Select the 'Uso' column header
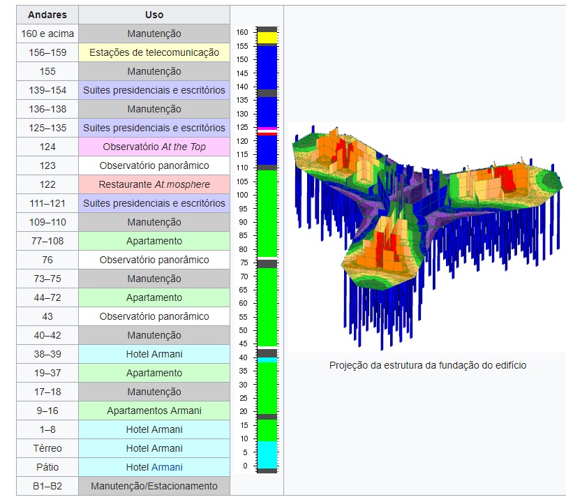This screenshot has width=566, height=502. (x=154, y=15)
